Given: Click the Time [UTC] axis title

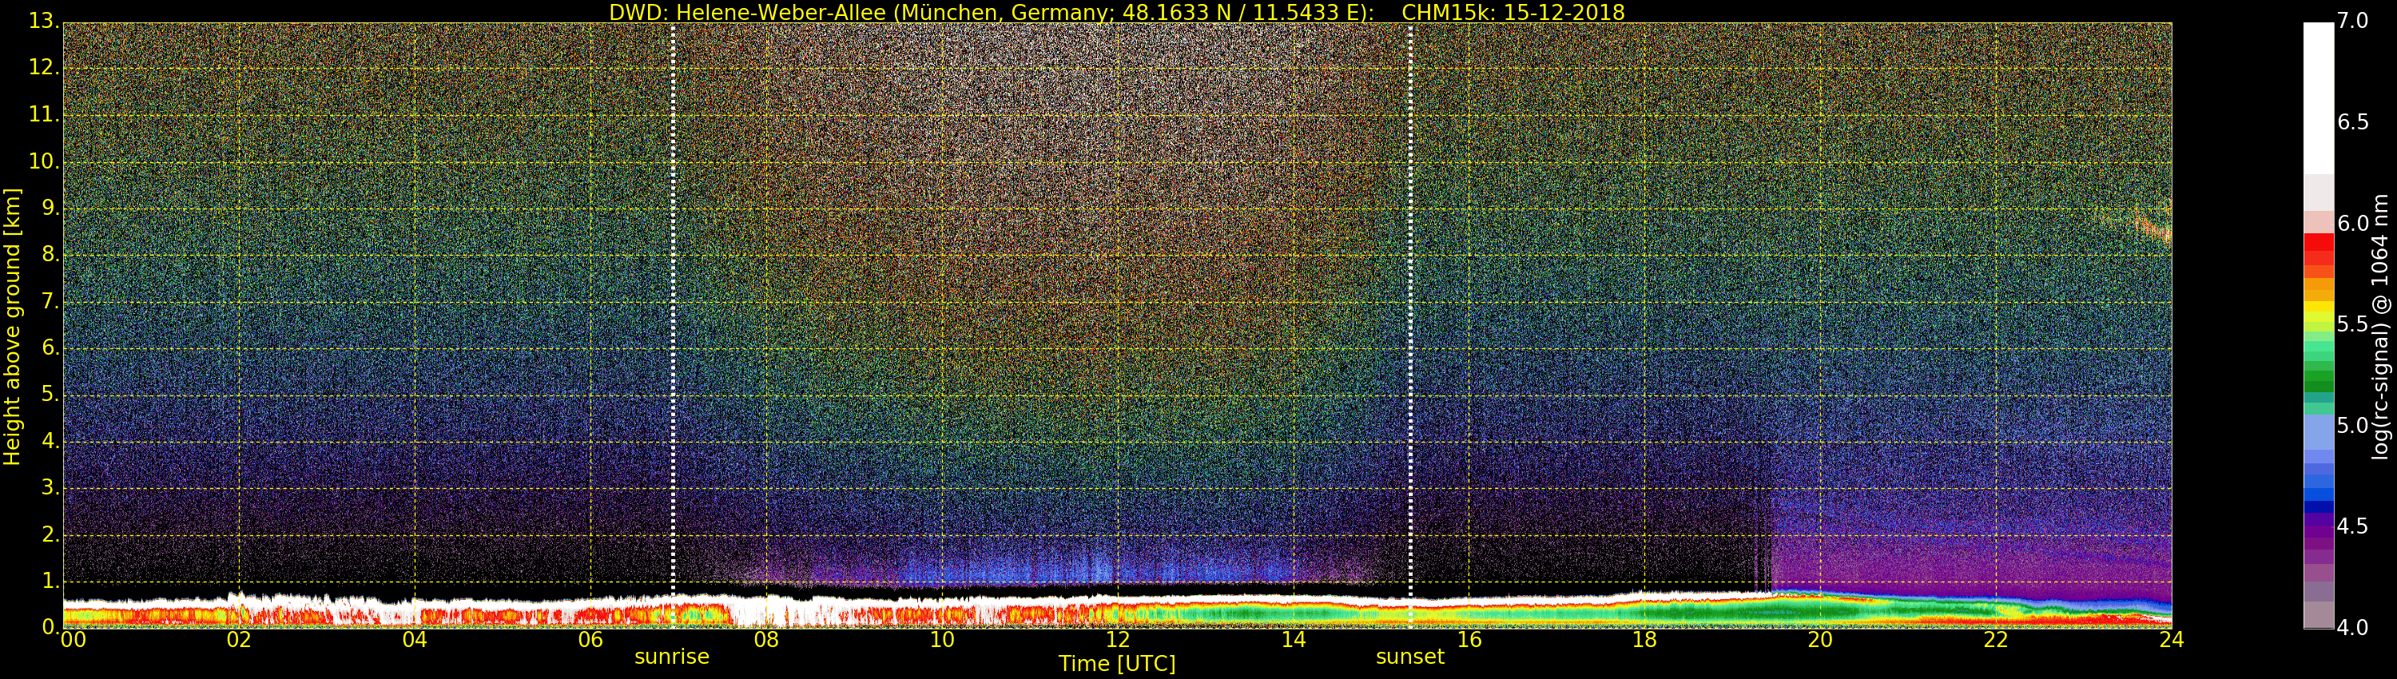Looking at the screenshot, I should point(1117,664).
